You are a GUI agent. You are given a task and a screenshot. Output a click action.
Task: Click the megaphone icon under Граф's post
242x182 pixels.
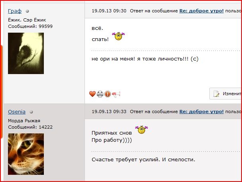(x=116, y=94)
